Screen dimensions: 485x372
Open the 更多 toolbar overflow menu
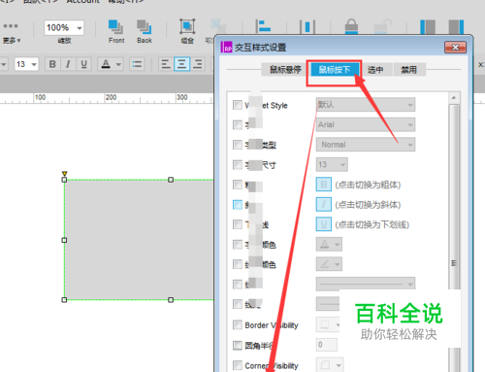click(x=11, y=33)
